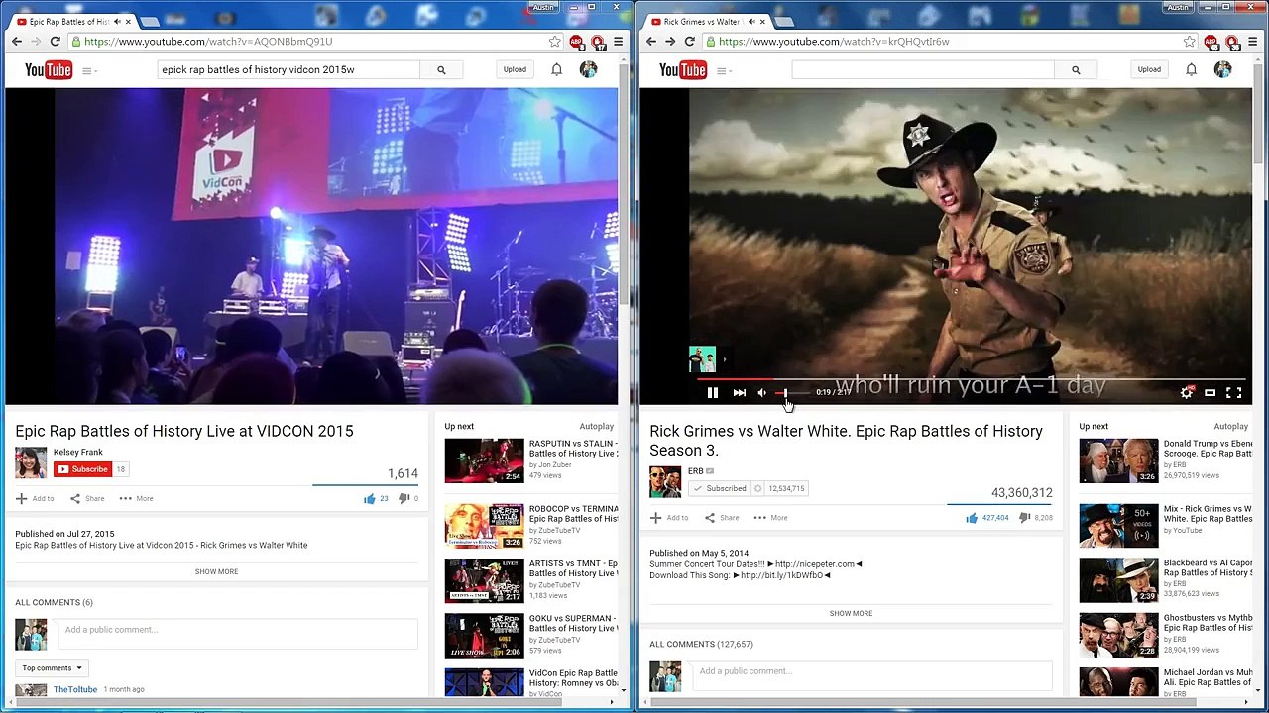The width and height of the screenshot is (1269, 713).
Task: Enter fullscreen on right video player
Action: point(1234,393)
